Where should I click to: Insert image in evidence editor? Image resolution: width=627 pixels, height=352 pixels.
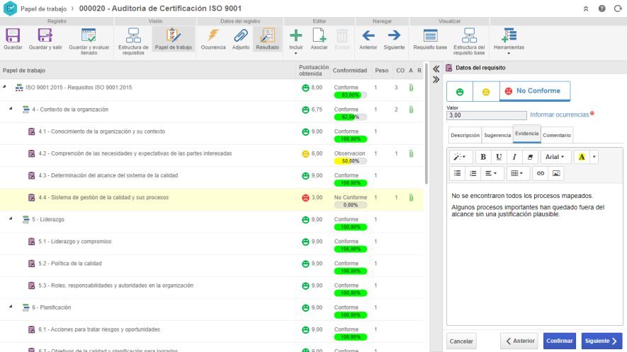point(556,172)
